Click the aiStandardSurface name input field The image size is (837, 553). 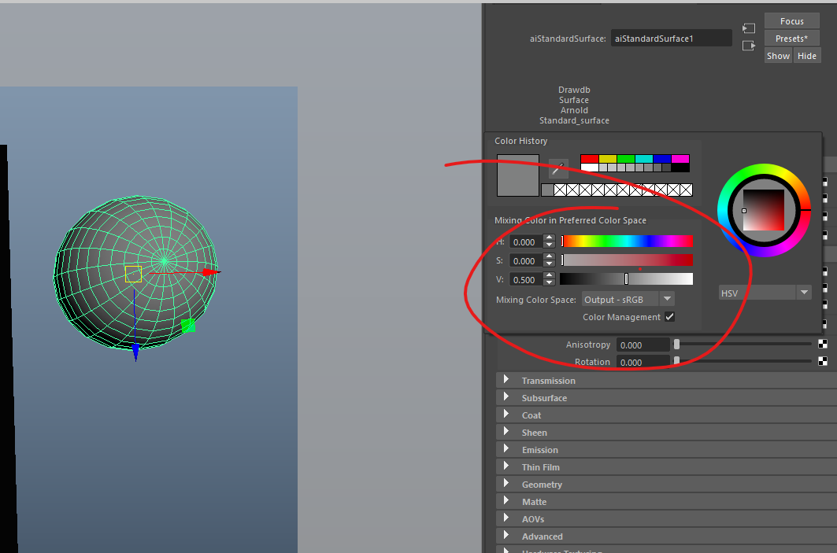click(672, 38)
